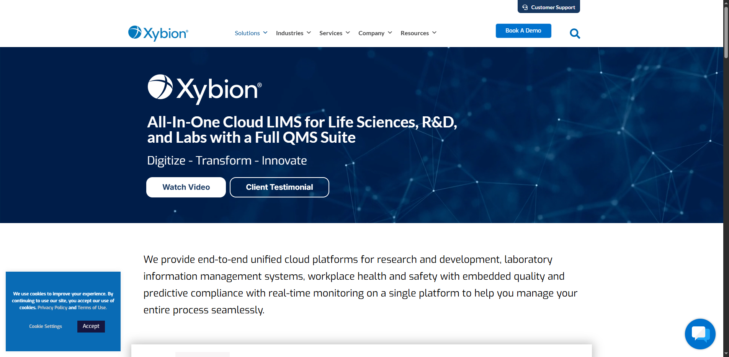The image size is (729, 357).
Task: Expand the Resources chevron
Action: coord(434,33)
